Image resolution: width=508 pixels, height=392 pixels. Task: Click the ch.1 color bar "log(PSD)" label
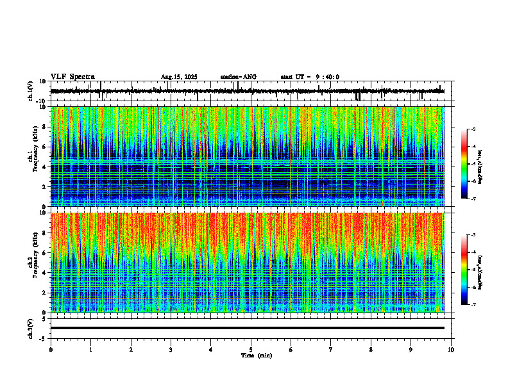tap(480, 167)
